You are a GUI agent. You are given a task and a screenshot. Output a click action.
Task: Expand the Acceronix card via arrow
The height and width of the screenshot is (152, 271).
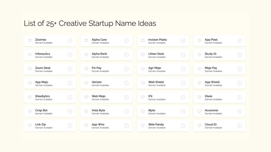[x=240, y=111]
